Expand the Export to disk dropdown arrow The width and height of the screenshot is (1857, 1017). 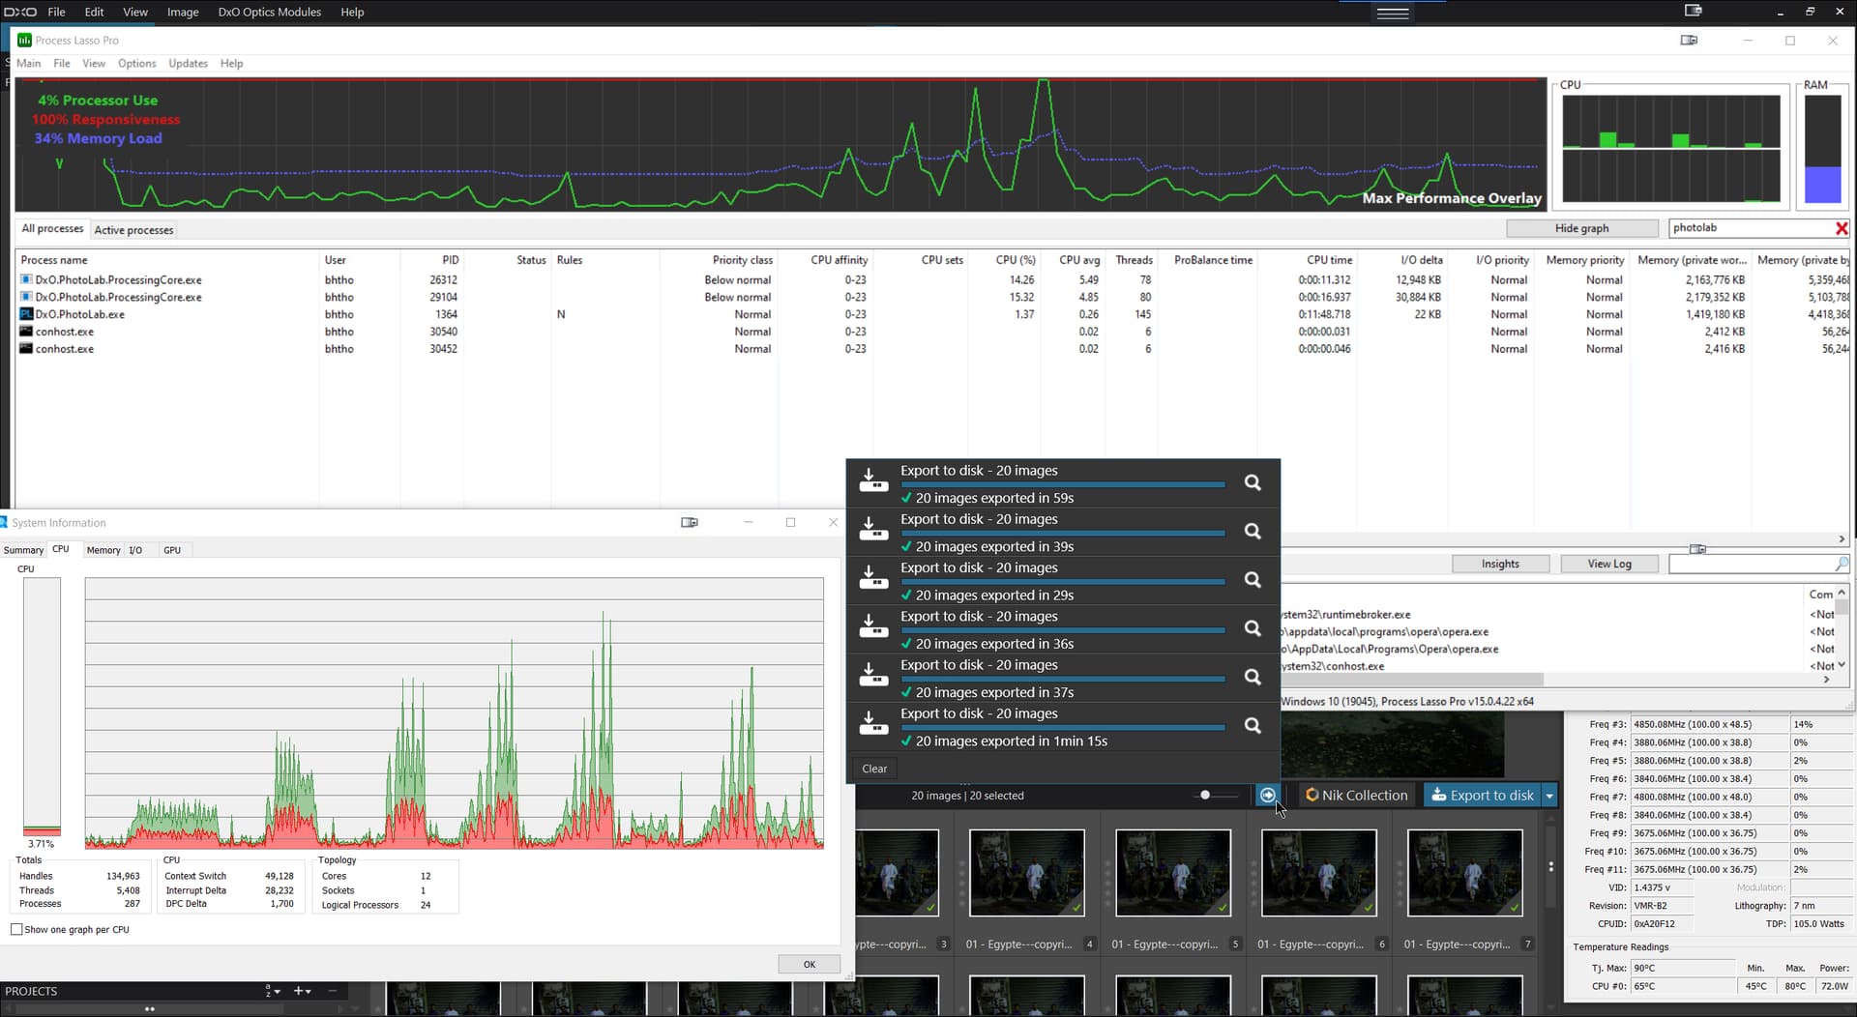[x=1549, y=795]
